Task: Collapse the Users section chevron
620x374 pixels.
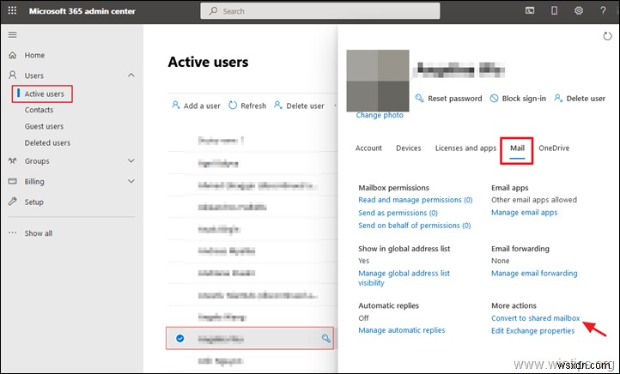Action: (131, 75)
